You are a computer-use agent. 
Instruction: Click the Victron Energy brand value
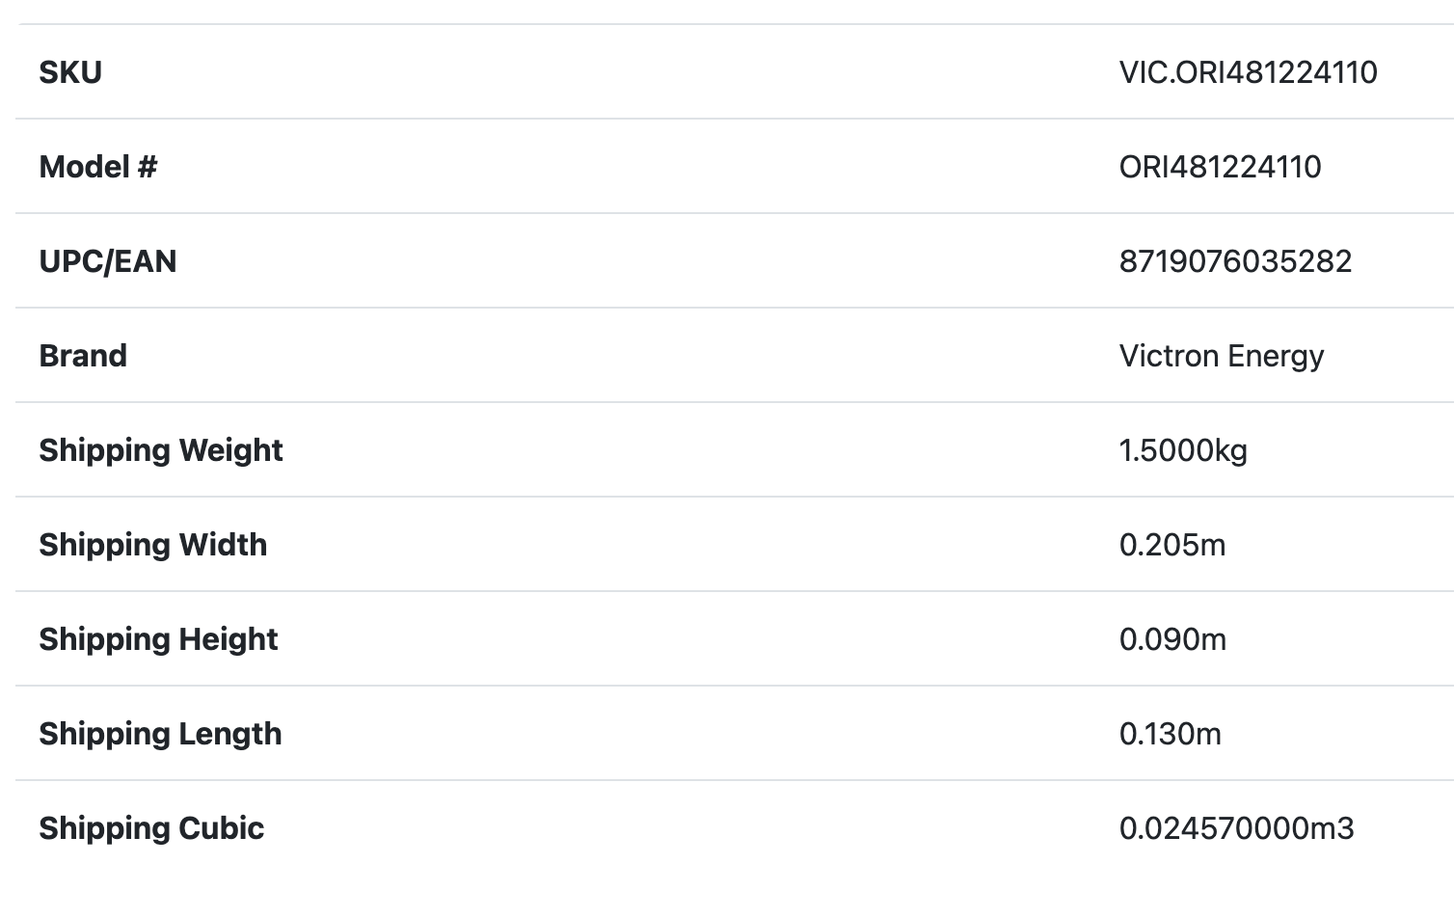click(x=1221, y=356)
